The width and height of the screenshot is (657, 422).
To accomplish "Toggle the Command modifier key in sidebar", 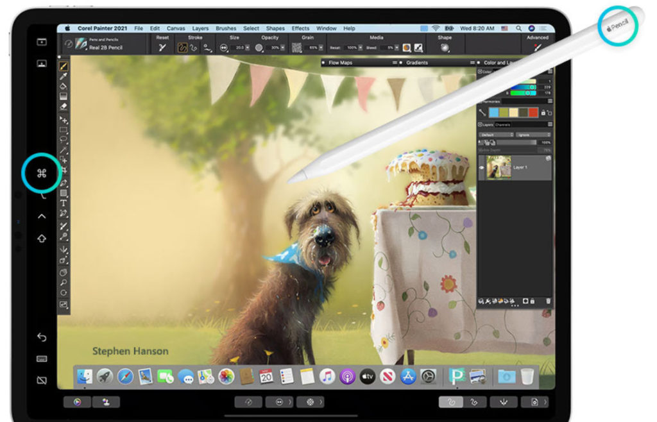I will pyautogui.click(x=42, y=173).
